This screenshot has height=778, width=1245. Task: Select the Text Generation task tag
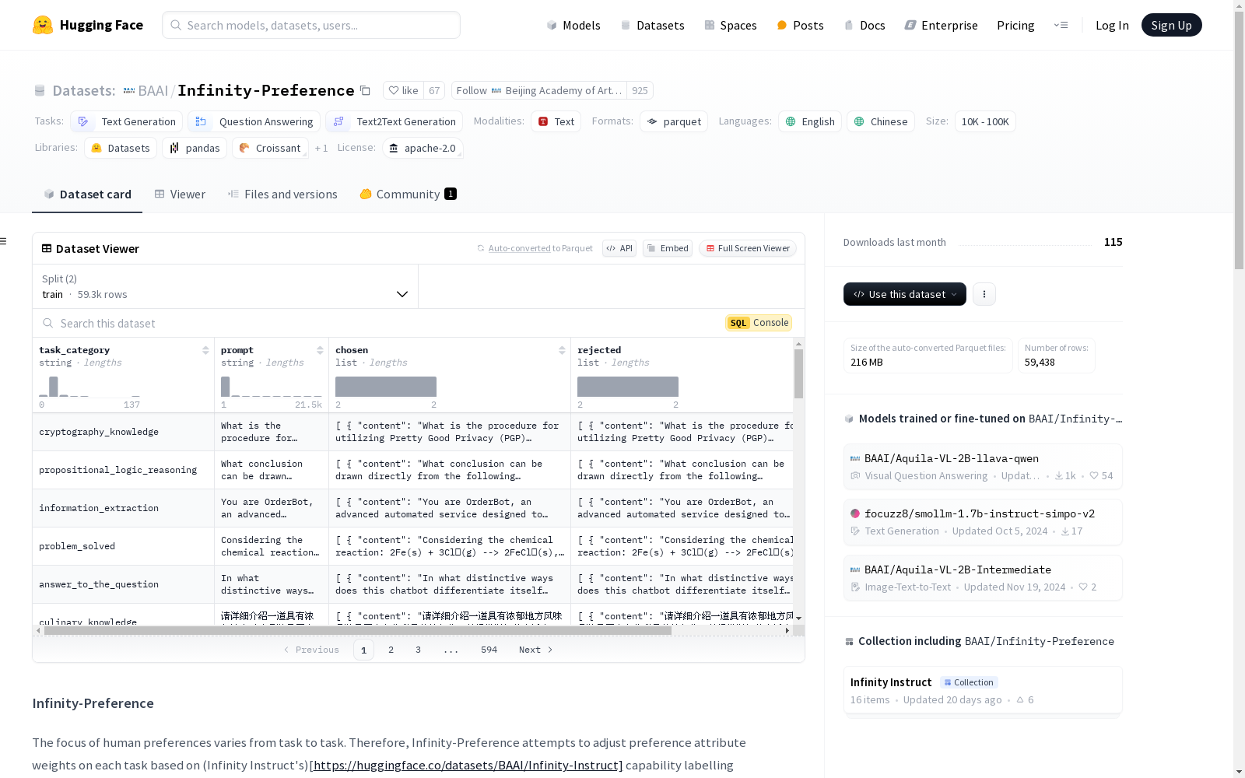(x=127, y=121)
